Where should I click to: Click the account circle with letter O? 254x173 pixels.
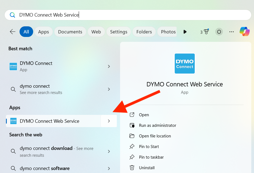(x=219, y=32)
